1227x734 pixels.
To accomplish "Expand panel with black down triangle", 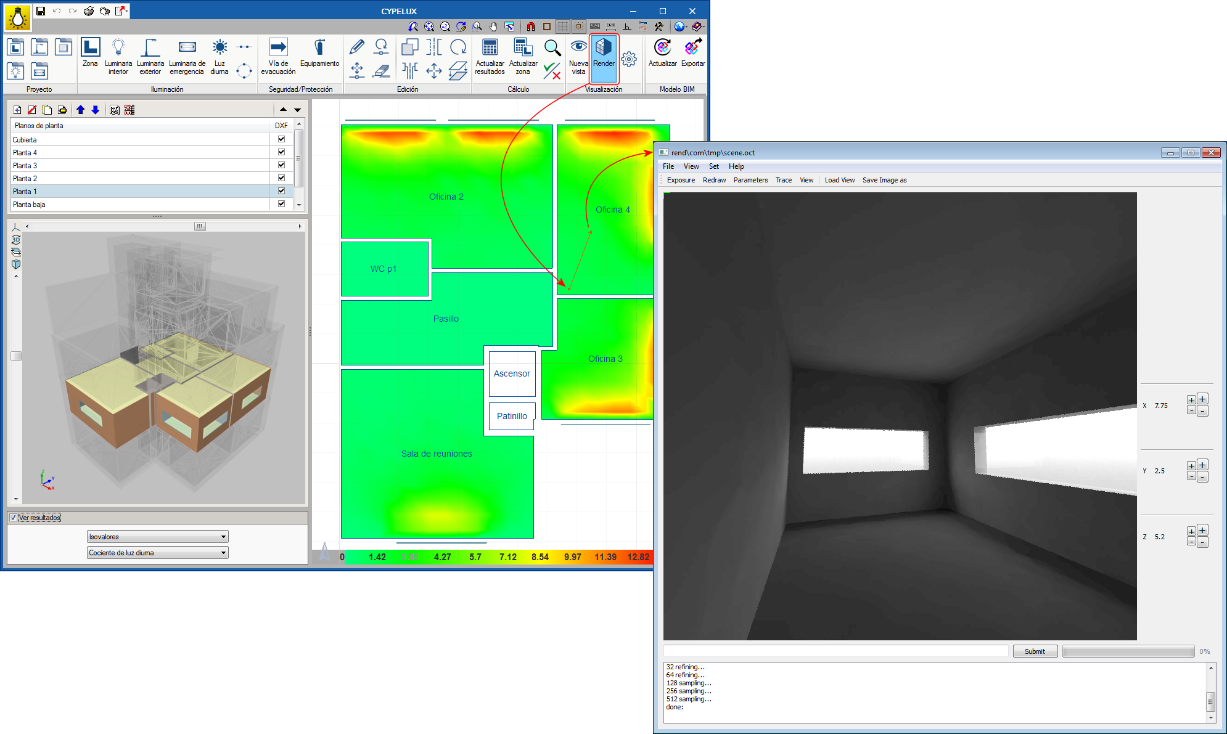I will coord(297,110).
